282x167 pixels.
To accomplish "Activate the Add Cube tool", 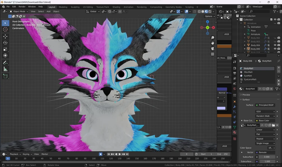I will (x=5, y=76).
